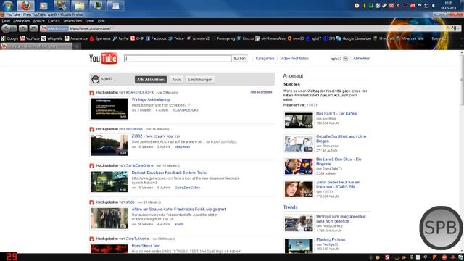464x261 pixels.
Task: Open the Google bookmark
Action: 9,38
